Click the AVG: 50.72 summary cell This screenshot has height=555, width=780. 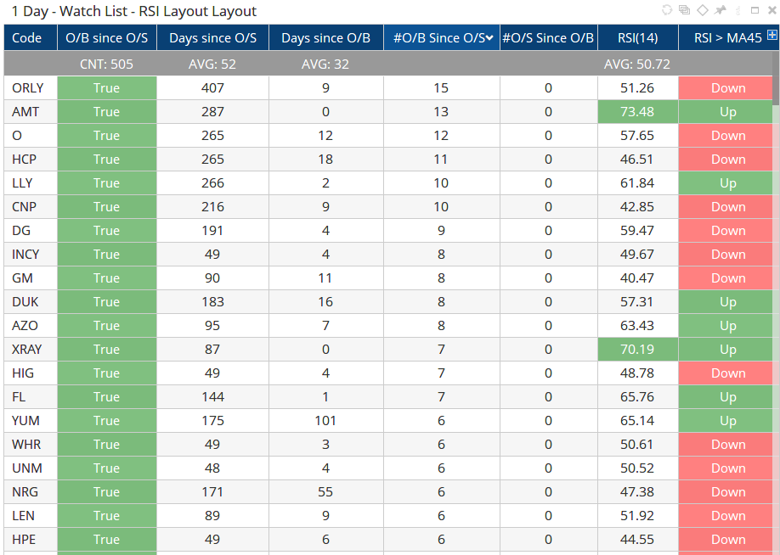click(x=637, y=64)
